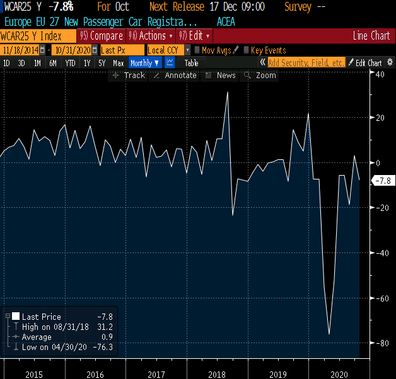
Task: Open the News overlay tool
Action: (221, 76)
